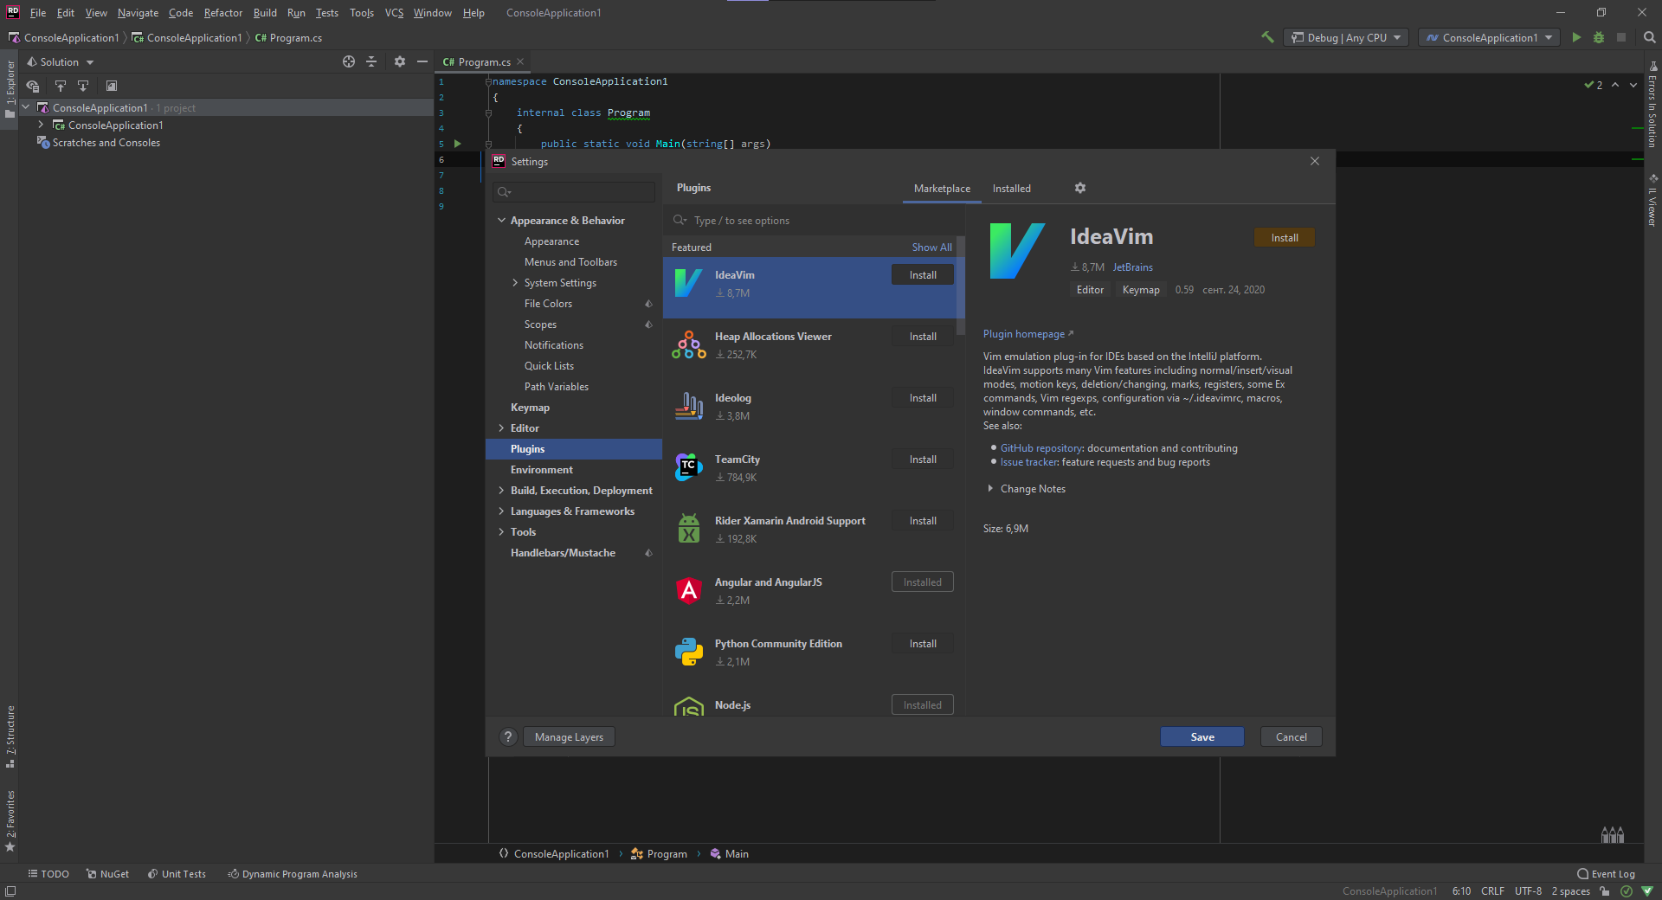Open the ConsoleApplication1 run configuration dropdown

[x=1489, y=37]
